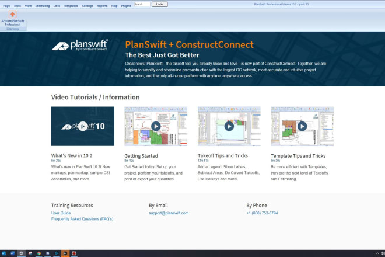Viewport: 385px width, 257px height.
Task: Play the Takeoff Tips and Tricks video
Action: click(229, 126)
